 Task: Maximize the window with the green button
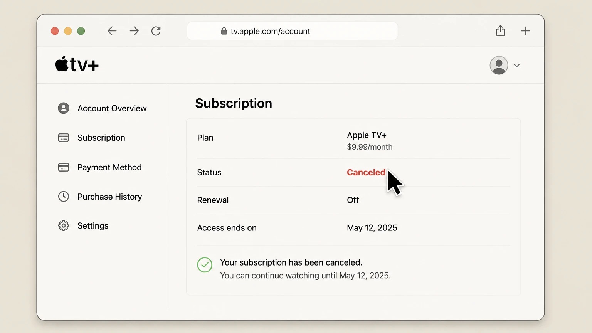[81, 31]
